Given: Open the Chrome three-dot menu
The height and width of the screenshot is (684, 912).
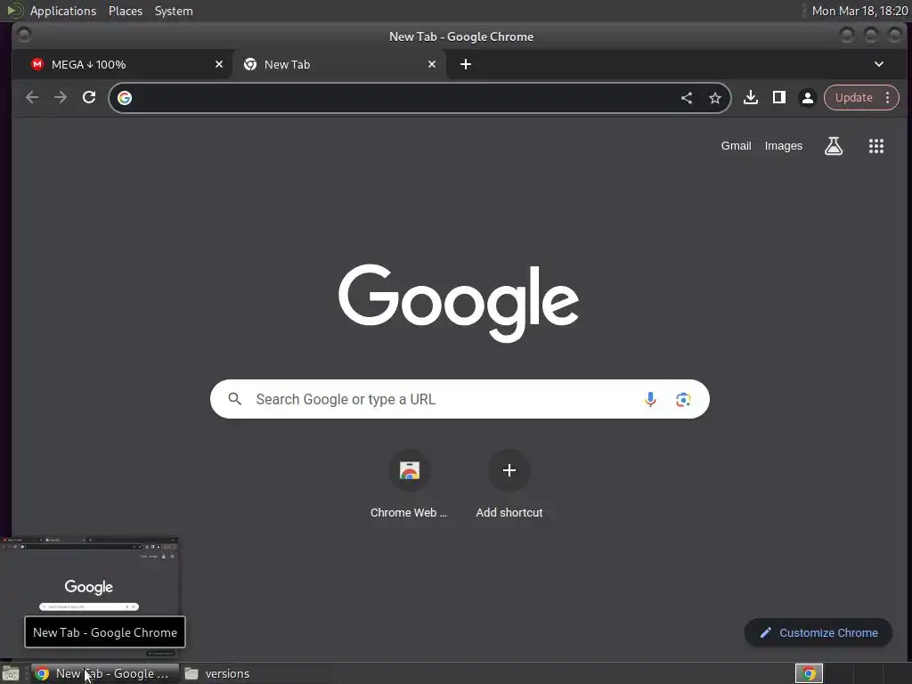Looking at the screenshot, I should 888,98.
